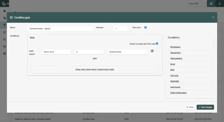This screenshot has width=224, height=122.
Task: Click the Condition goal edit icon
Action: click(11, 17)
